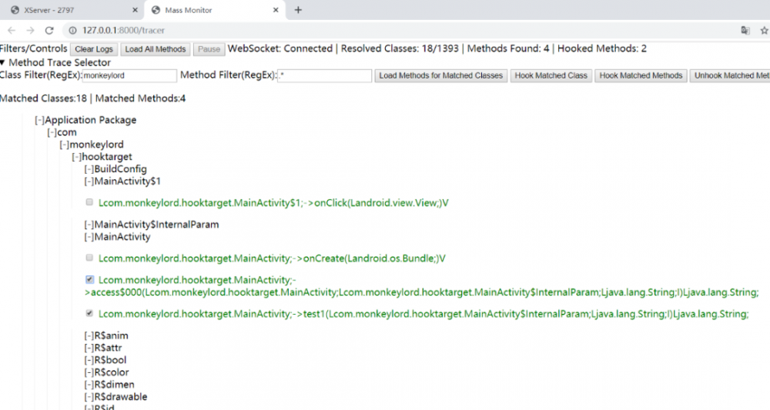Check the onClick method checkbox
This screenshot has height=410, width=770.
coord(89,202)
